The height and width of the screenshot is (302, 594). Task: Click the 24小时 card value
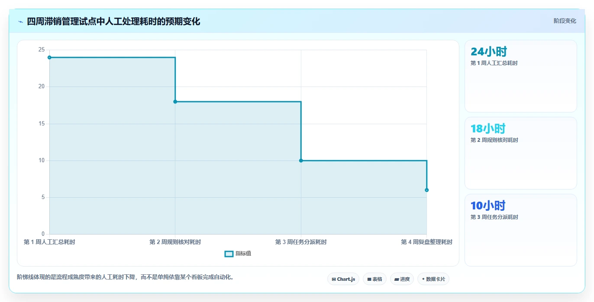pos(489,52)
